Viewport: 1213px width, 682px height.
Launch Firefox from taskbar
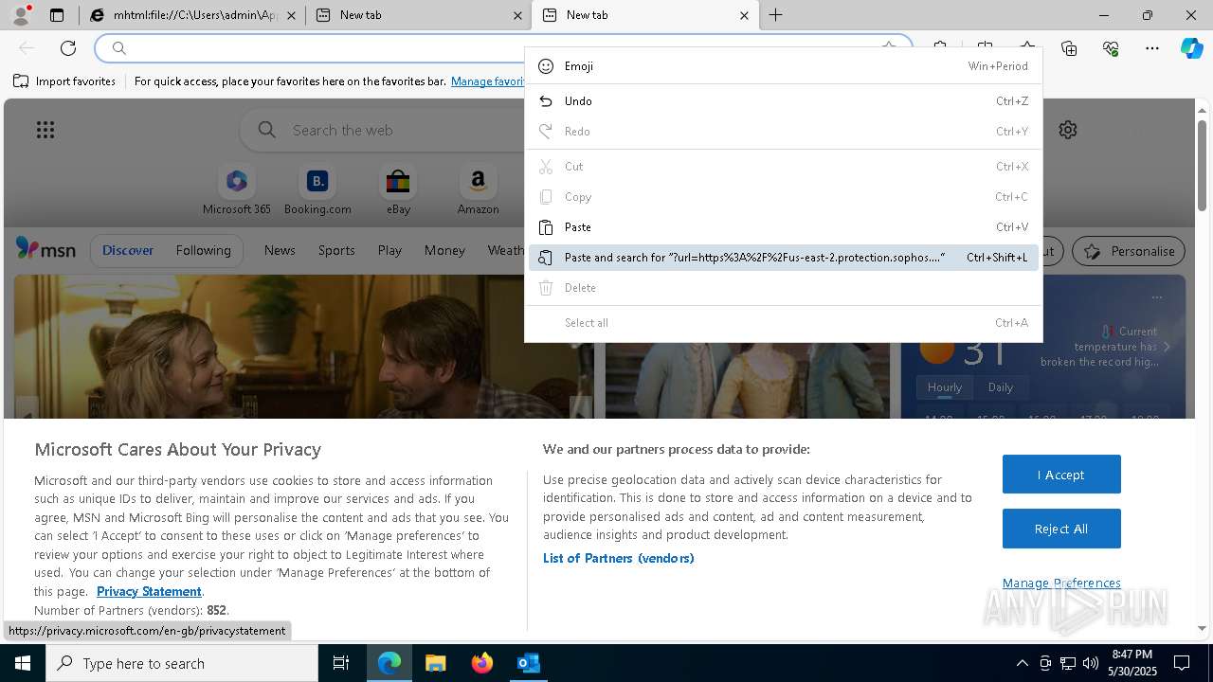click(x=481, y=663)
